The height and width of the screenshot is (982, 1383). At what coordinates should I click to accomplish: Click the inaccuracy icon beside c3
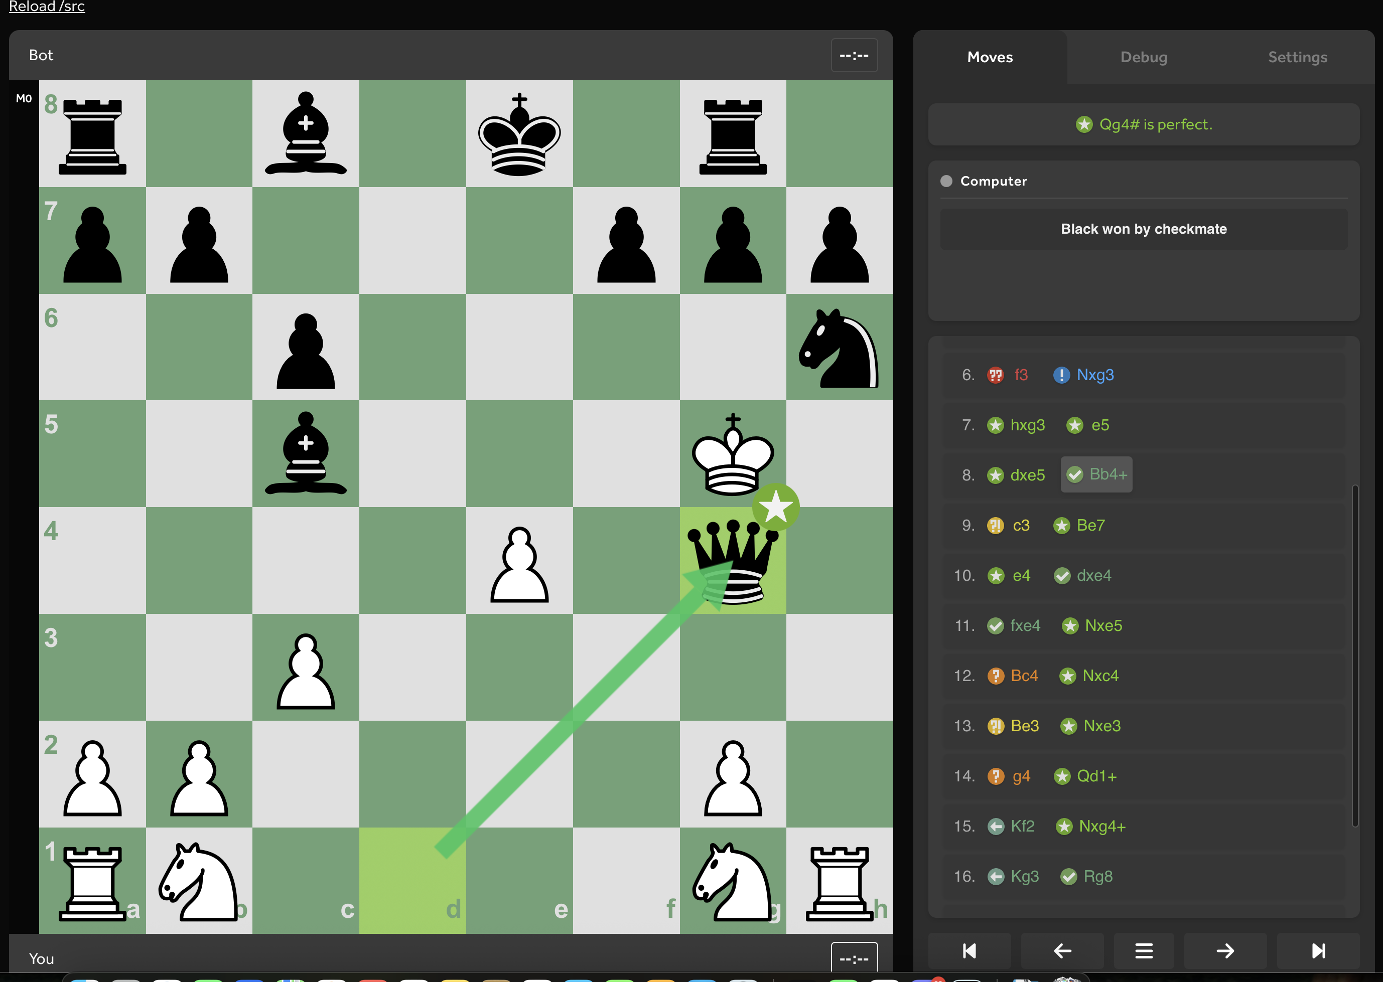click(995, 526)
